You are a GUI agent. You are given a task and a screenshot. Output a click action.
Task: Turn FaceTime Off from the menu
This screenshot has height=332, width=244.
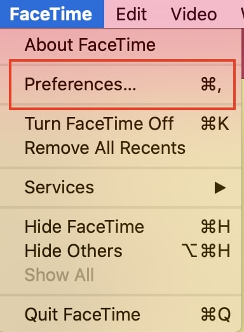121,123
